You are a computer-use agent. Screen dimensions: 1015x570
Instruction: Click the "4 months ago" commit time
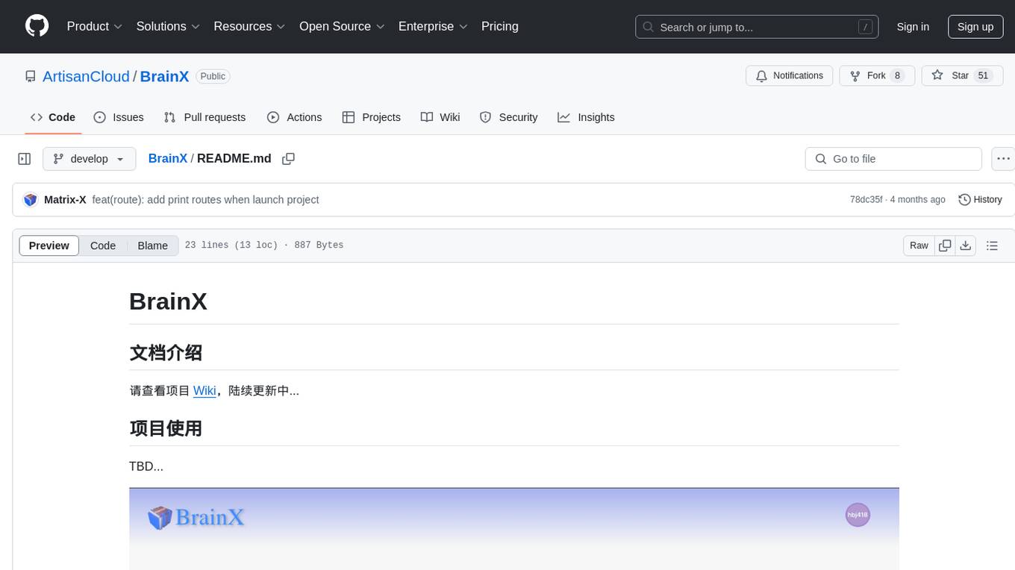click(x=917, y=200)
